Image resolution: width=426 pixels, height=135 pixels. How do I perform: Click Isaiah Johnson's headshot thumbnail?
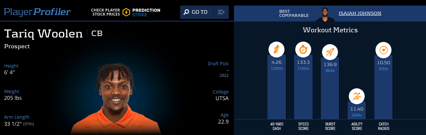(325, 14)
